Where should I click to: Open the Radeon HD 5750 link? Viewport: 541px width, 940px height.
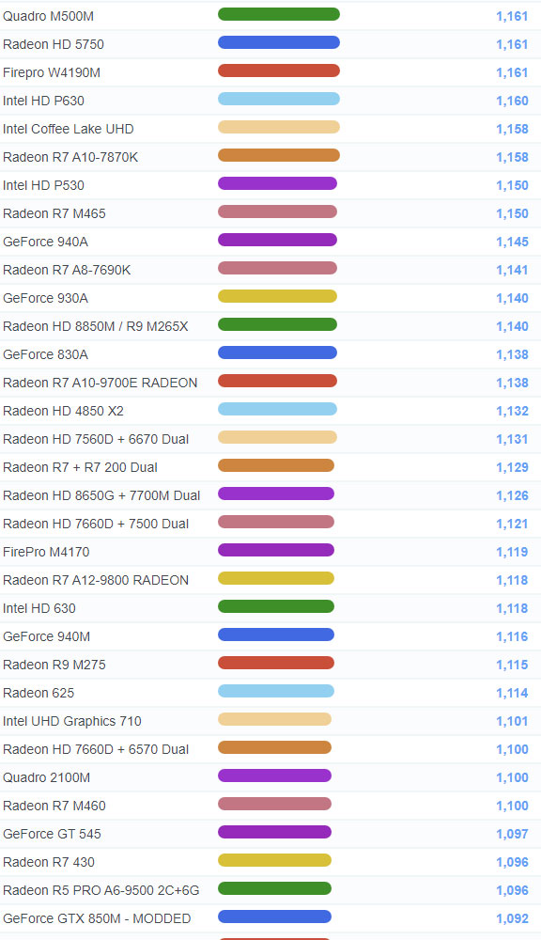pos(54,44)
